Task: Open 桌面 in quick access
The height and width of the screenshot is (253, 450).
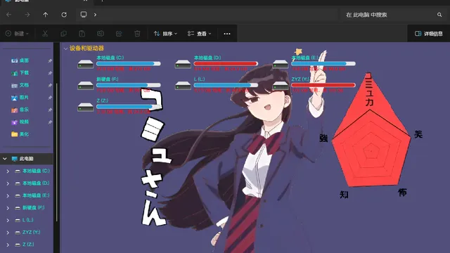Action: (24, 60)
